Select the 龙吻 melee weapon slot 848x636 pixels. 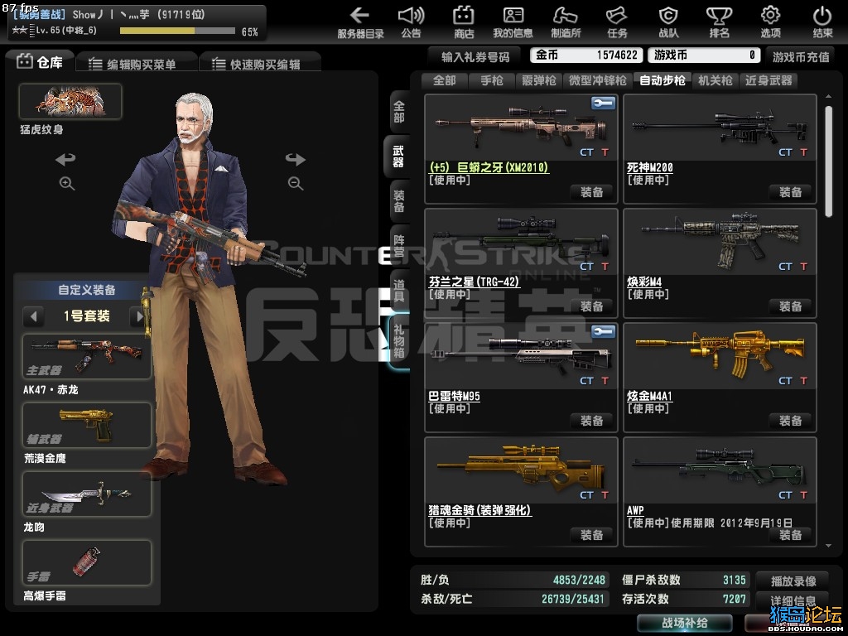pos(86,494)
